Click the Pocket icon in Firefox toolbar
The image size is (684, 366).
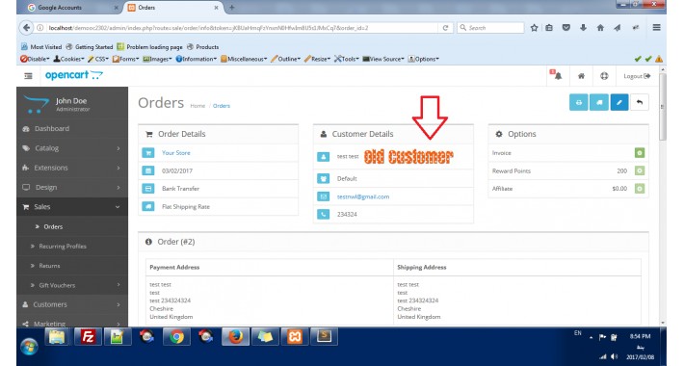(x=566, y=28)
